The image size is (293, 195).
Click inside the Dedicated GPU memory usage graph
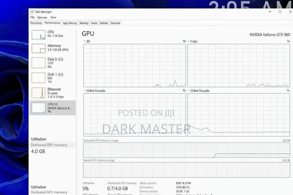click(x=187, y=150)
